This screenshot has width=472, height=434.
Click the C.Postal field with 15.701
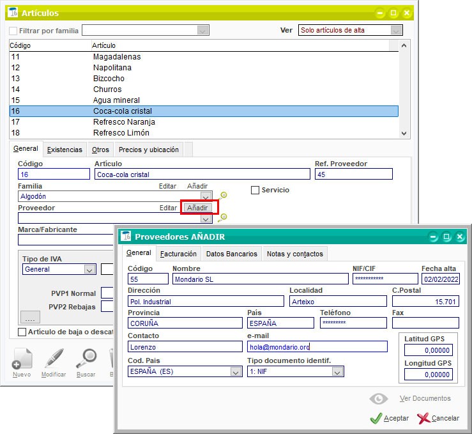coord(425,301)
